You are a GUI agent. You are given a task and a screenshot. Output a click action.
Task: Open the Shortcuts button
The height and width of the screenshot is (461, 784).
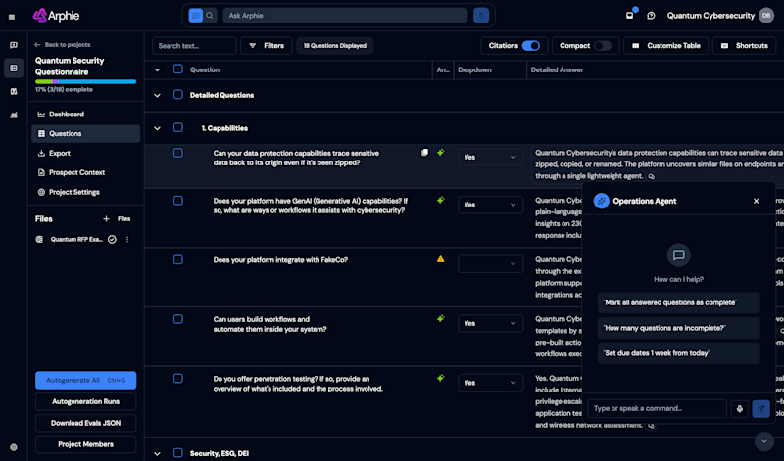coord(745,45)
